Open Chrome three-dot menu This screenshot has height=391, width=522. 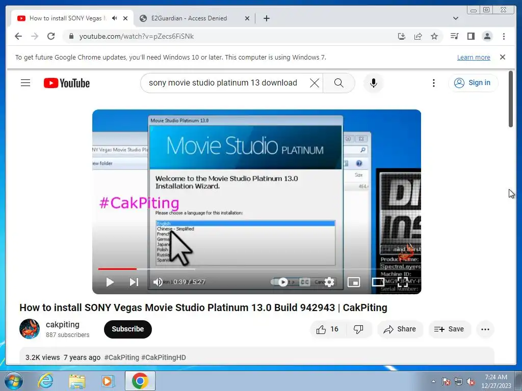pyautogui.click(x=504, y=36)
